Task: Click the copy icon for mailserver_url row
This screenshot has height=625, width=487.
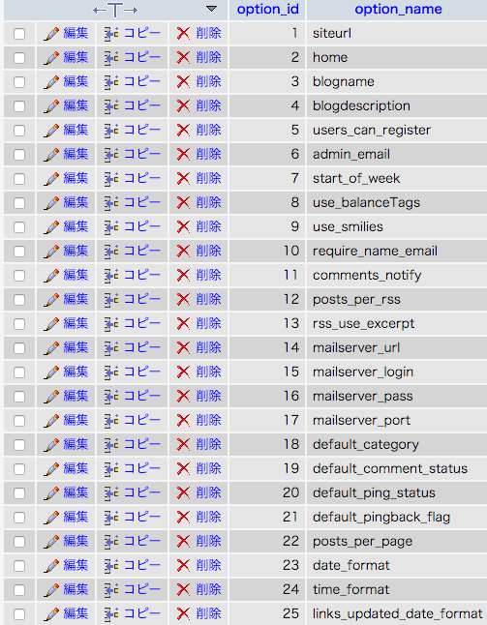Action: click(x=111, y=348)
